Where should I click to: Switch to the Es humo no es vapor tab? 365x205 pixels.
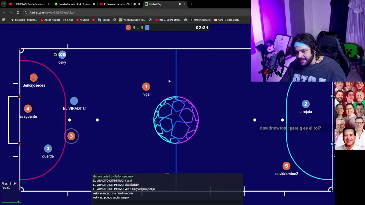(119, 4)
